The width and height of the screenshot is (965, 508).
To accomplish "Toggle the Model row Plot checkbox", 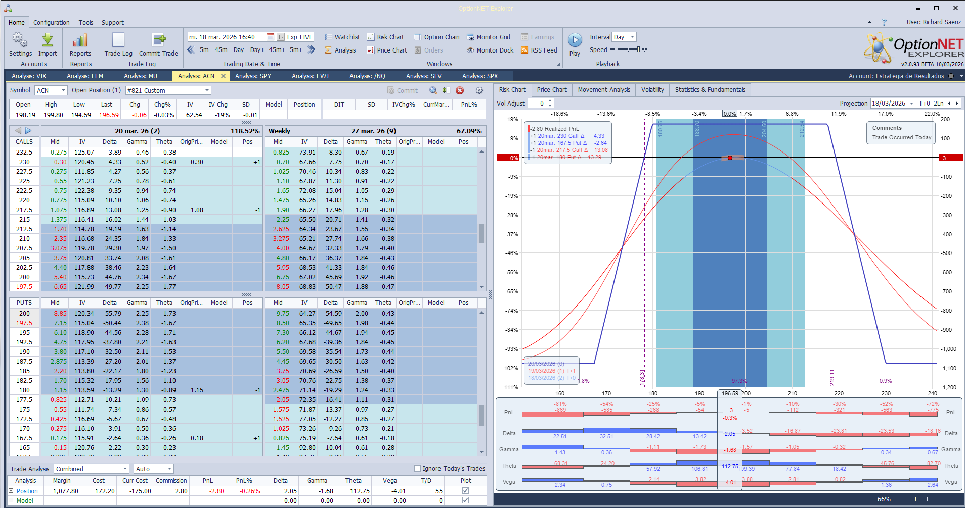I will coord(465,500).
